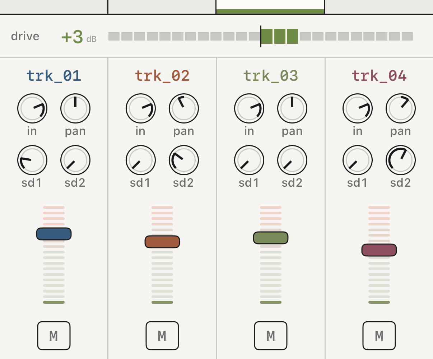Click the blue trk_01 volume fader handle
Image resolution: width=433 pixels, height=359 pixels.
(x=54, y=234)
